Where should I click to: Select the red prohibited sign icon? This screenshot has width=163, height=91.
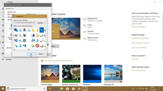pyautogui.click(x=37, y=45)
